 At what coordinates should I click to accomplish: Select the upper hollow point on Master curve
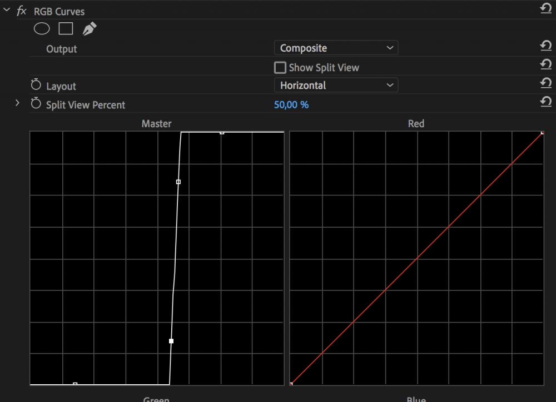coord(178,182)
